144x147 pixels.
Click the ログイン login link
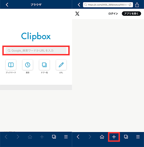[x=113, y=14]
